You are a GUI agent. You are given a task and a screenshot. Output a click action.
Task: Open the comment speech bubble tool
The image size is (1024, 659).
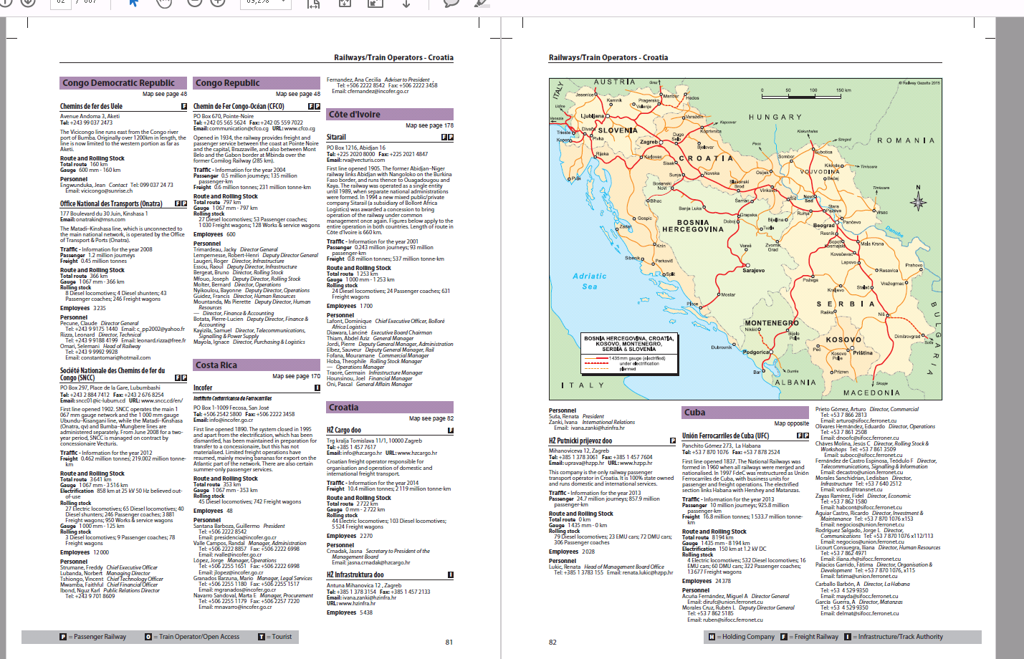pyautogui.click(x=451, y=3)
